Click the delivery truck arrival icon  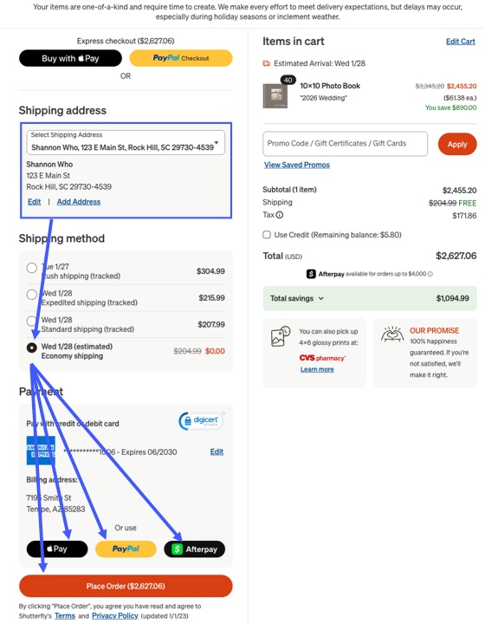click(x=267, y=63)
